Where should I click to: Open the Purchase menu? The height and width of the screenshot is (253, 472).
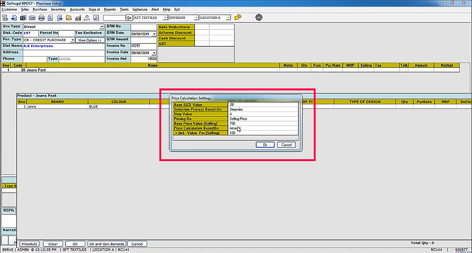click(x=40, y=9)
